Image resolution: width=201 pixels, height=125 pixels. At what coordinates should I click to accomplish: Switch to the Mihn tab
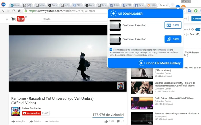[40, 5]
